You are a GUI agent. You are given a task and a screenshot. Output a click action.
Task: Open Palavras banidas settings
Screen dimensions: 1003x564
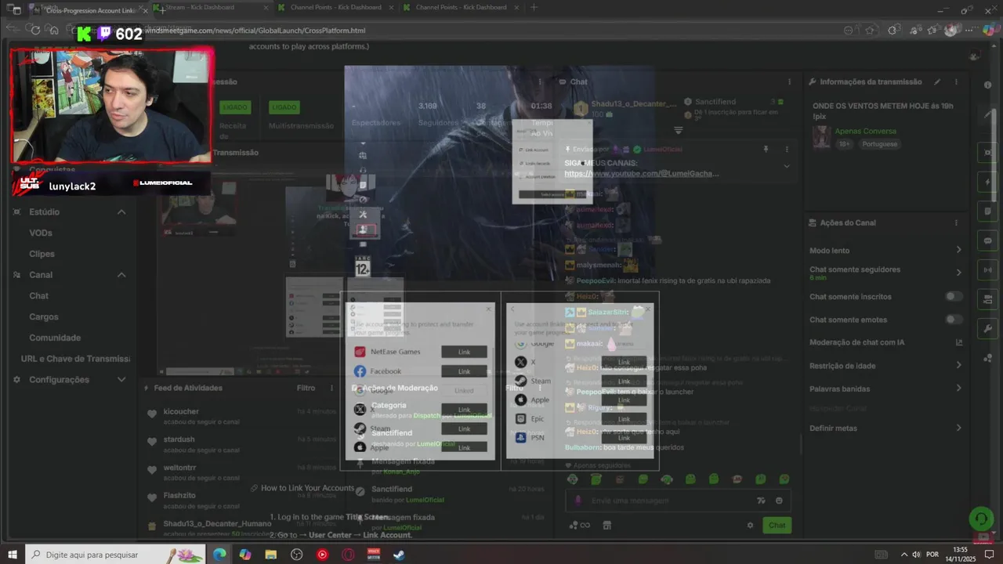click(x=885, y=389)
